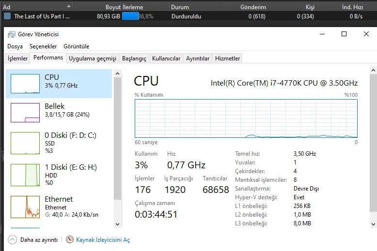Switch to the Başlangıç tab
377x251 pixels.
pos(134,59)
